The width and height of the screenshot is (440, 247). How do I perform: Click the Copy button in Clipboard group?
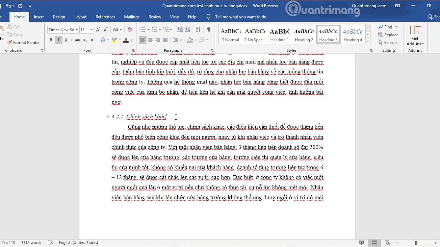15,35
